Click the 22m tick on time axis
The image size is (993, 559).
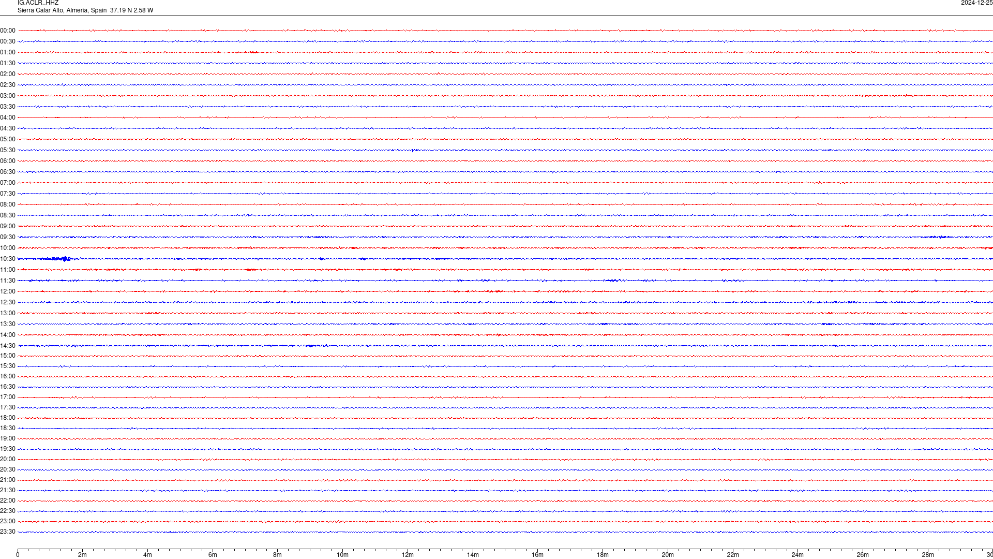(x=733, y=555)
